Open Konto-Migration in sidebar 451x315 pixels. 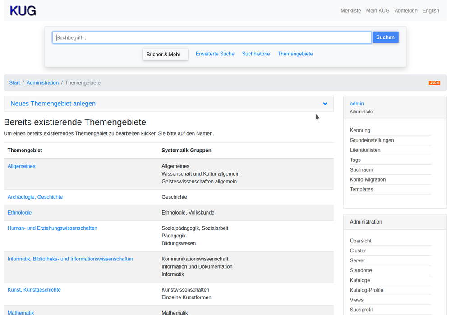pyautogui.click(x=368, y=180)
